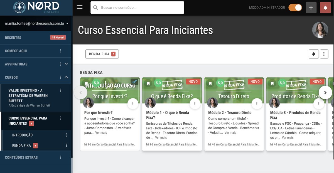Click the next arrow on the course carousel
Viewport: 334px width, 173px height.
325,92
